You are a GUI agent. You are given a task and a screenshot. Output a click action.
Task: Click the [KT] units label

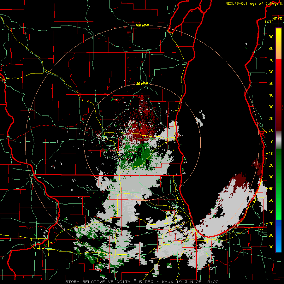[x=269, y=22]
